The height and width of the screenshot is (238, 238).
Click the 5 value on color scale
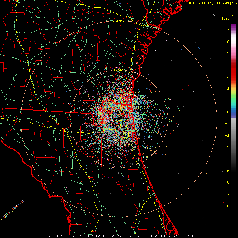point(228,53)
